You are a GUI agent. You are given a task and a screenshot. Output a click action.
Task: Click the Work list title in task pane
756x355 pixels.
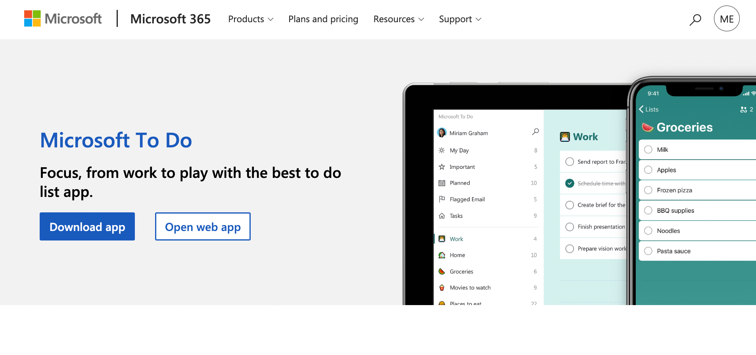pos(585,137)
